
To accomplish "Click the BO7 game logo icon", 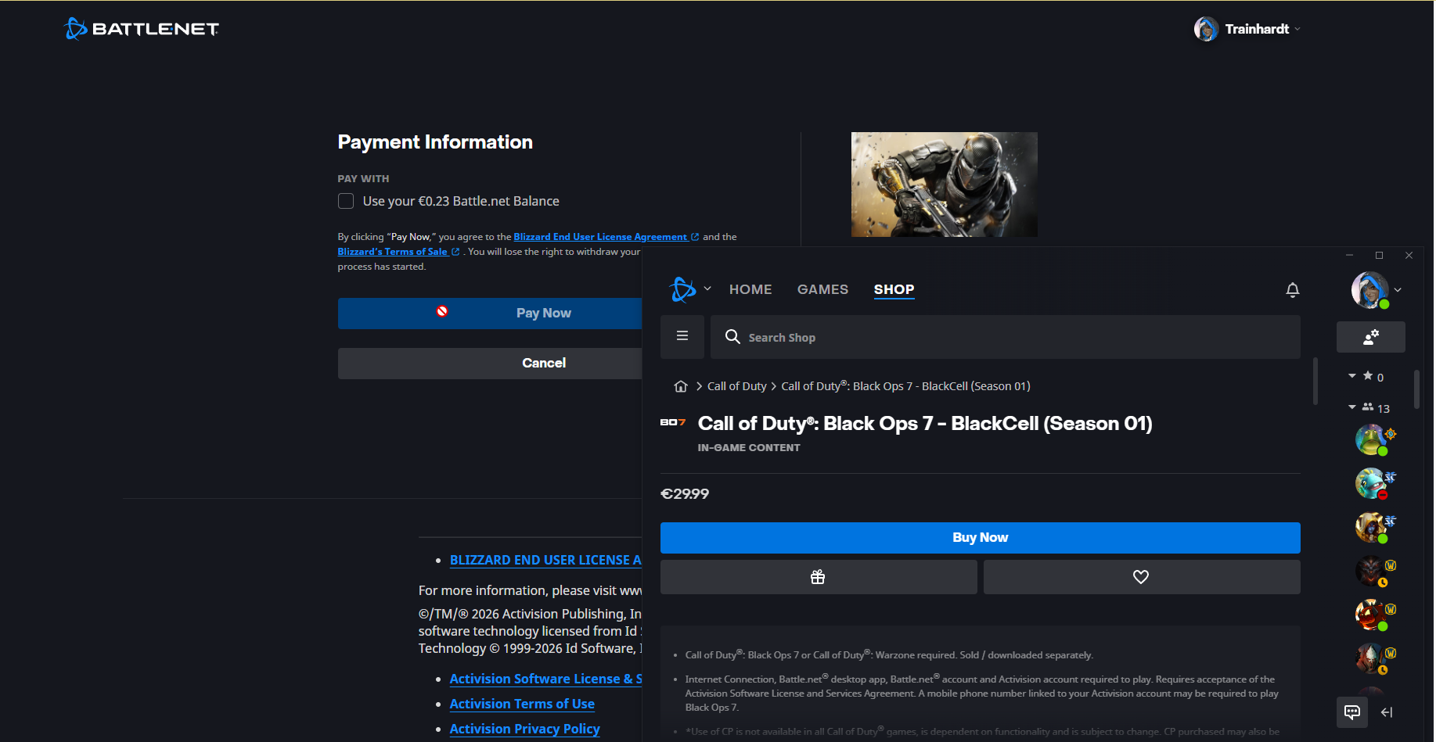I will 673,422.
